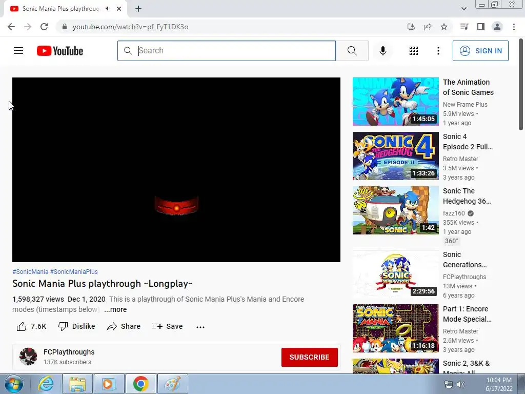Mute tab via speaker icon on tab
The width and height of the screenshot is (525, 394).
tap(108, 9)
